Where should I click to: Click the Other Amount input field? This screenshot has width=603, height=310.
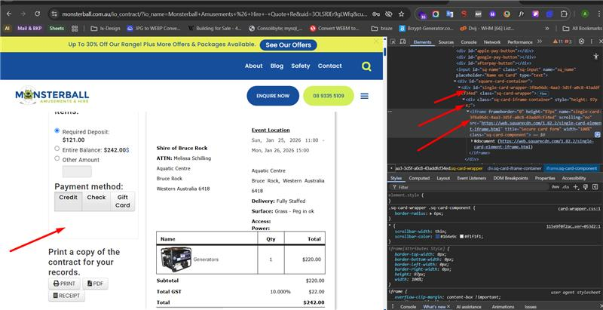point(76,171)
